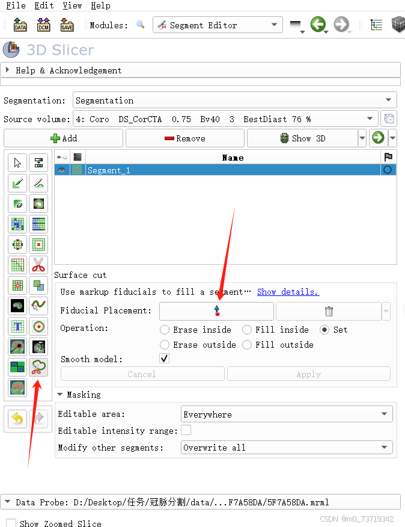Click the load DATA toolbar icon
Image resolution: width=405 pixels, height=527 pixels.
point(20,25)
